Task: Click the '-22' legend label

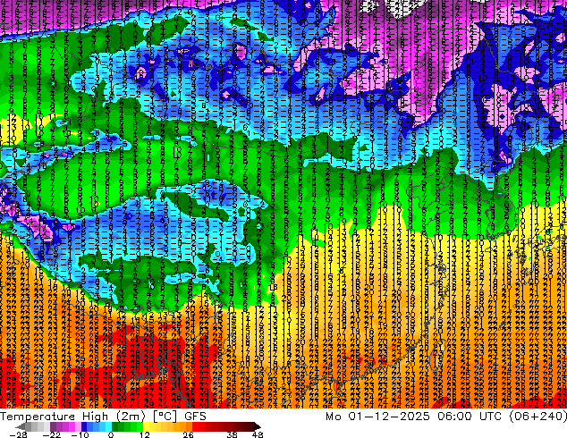Action: point(52,434)
